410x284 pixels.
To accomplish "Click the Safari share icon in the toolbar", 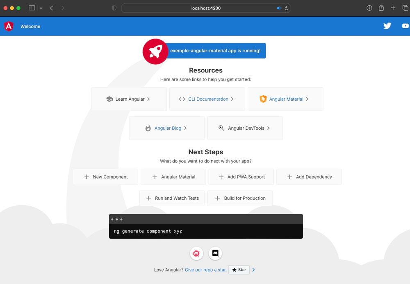I will click(x=381, y=8).
